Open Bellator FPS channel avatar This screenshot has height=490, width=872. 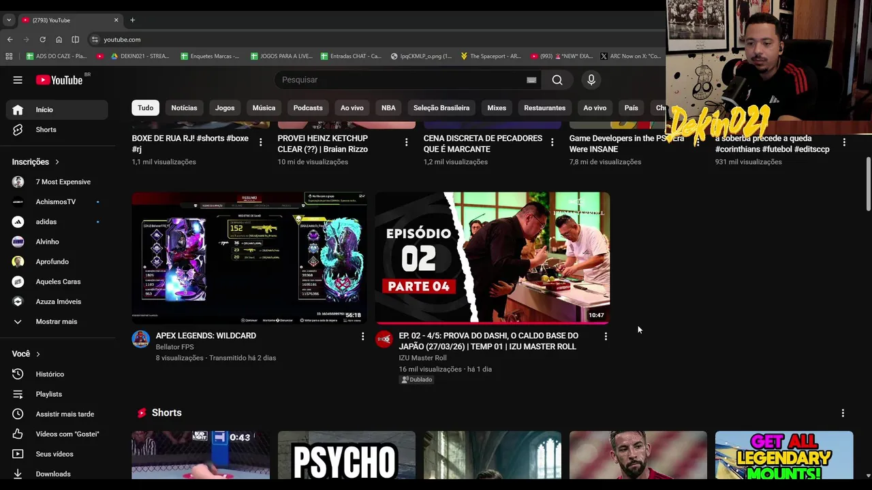point(140,339)
